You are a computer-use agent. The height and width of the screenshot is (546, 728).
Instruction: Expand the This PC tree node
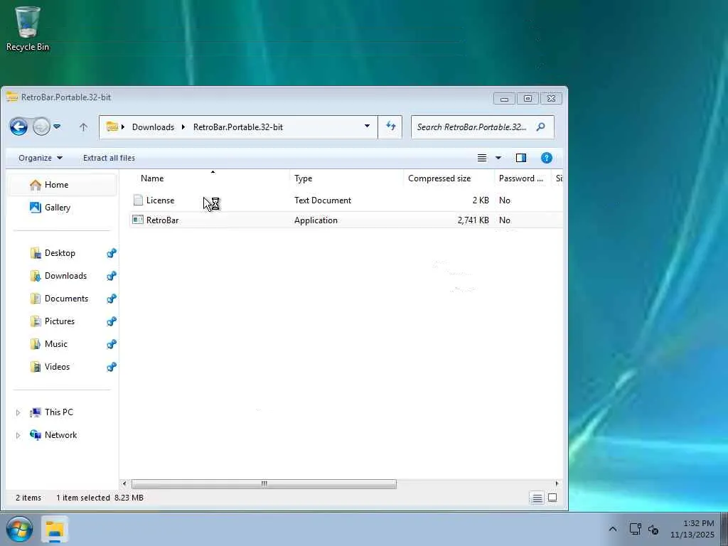click(18, 413)
